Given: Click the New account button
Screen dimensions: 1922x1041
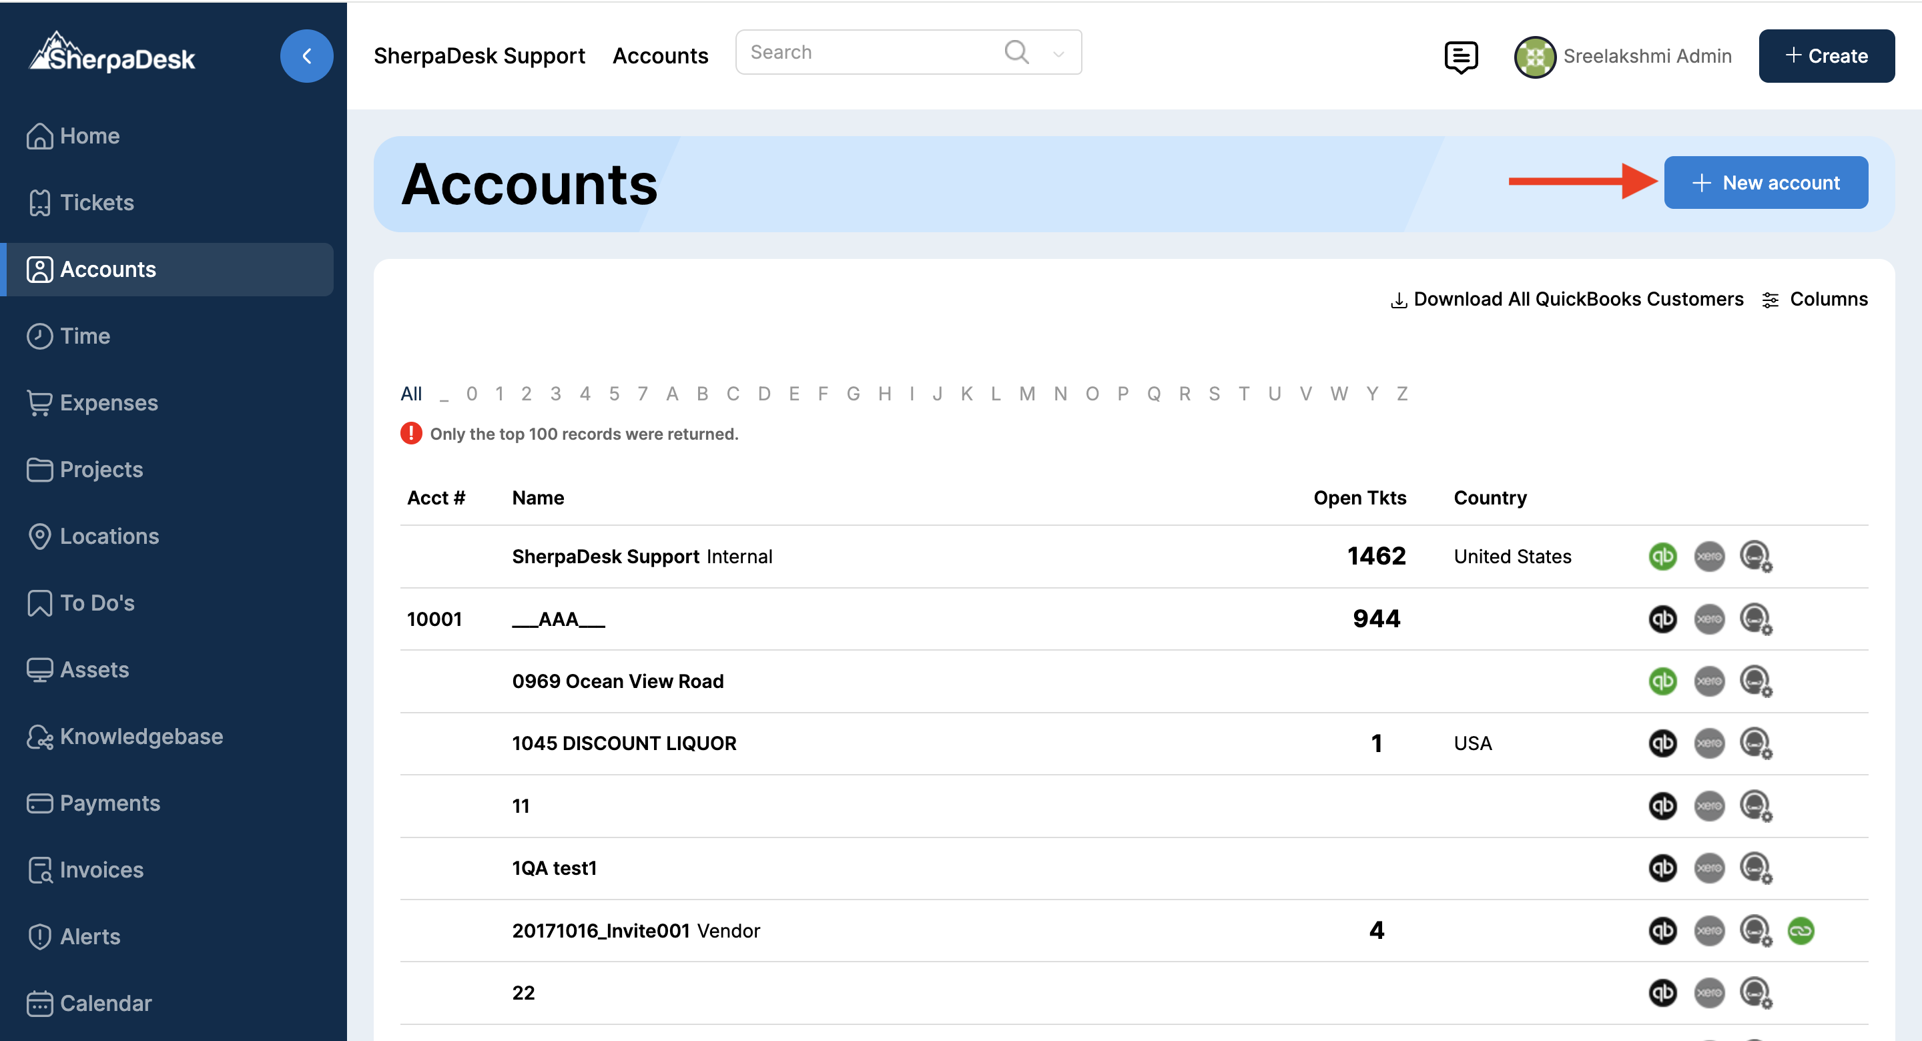Looking at the screenshot, I should [x=1765, y=183].
